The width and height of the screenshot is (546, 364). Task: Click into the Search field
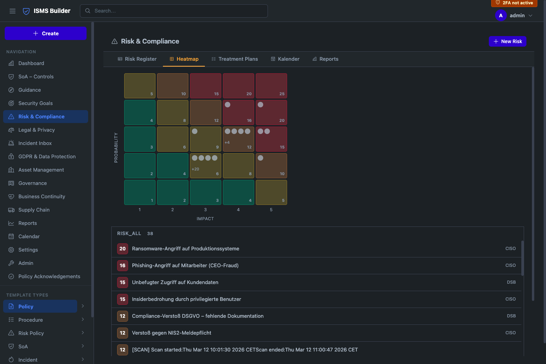174,11
